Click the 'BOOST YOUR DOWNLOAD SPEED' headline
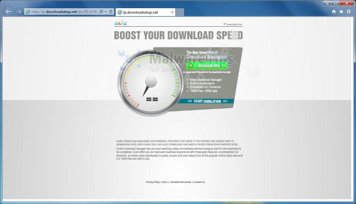356x204 pixels. [x=179, y=35]
